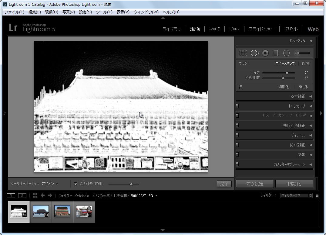This screenshot has width=326, height=235.
Task: Click the 前の設定 button
Action: [x=255, y=184]
